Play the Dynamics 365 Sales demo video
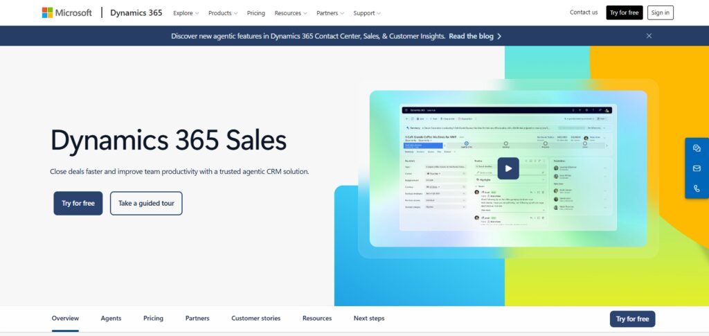The height and width of the screenshot is (336, 709). tap(508, 168)
